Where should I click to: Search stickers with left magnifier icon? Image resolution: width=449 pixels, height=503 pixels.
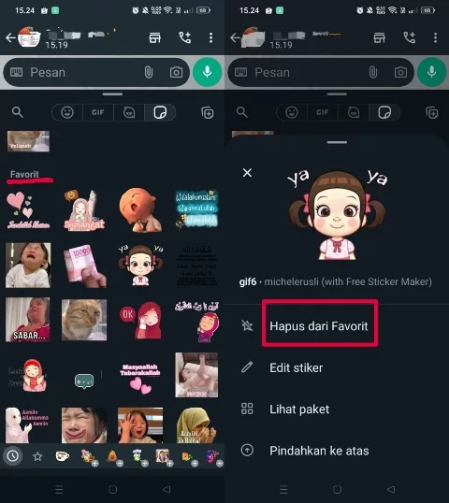point(18,112)
